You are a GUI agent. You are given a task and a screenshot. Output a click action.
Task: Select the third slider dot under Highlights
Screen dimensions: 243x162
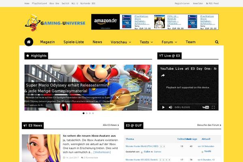[90, 113]
